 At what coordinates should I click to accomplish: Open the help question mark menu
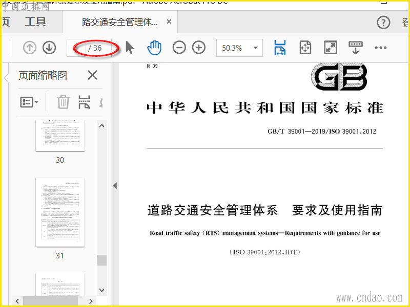383,23
